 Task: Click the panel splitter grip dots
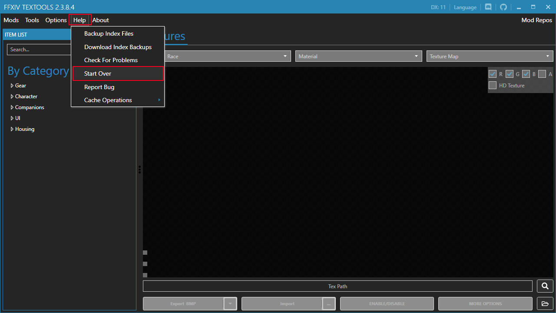coord(139,169)
